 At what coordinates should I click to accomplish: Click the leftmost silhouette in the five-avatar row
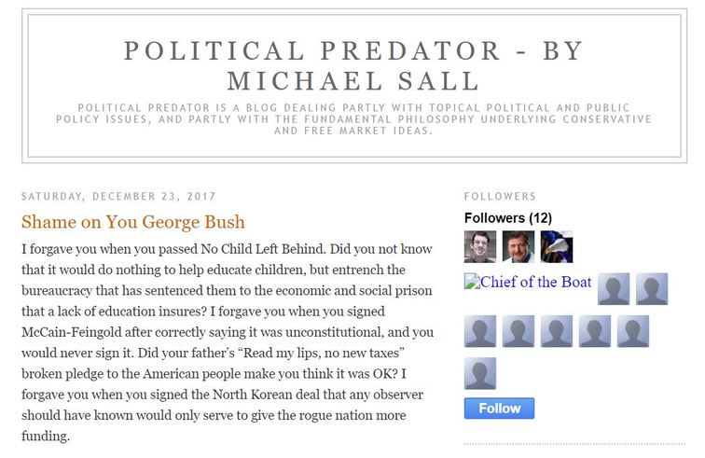[480, 331]
